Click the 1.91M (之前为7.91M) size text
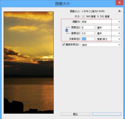This screenshot has width=125, height=119. [93, 11]
